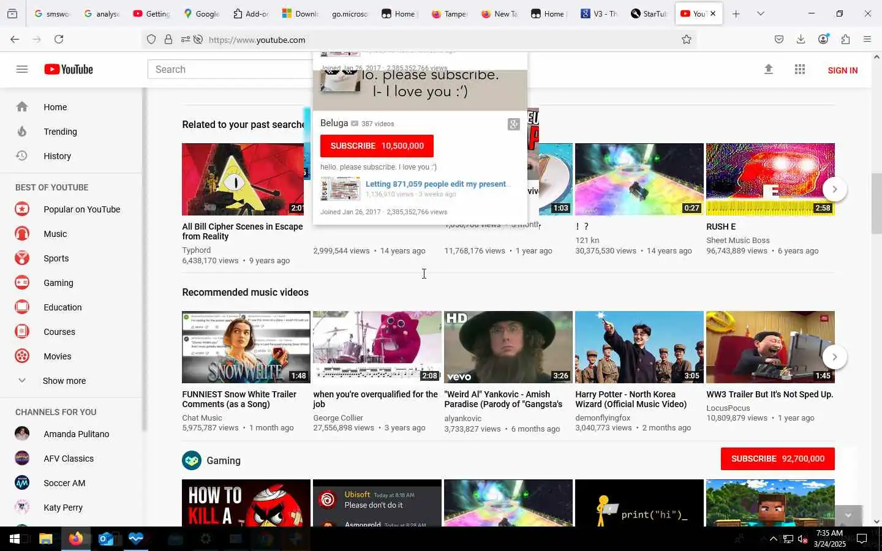Open Katy Perry channel avatar

[x=22, y=508]
